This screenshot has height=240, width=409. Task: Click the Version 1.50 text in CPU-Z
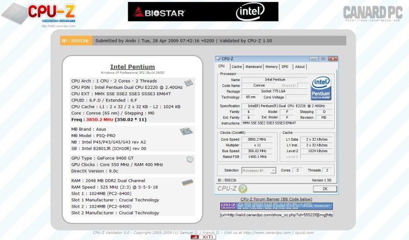[321, 180]
